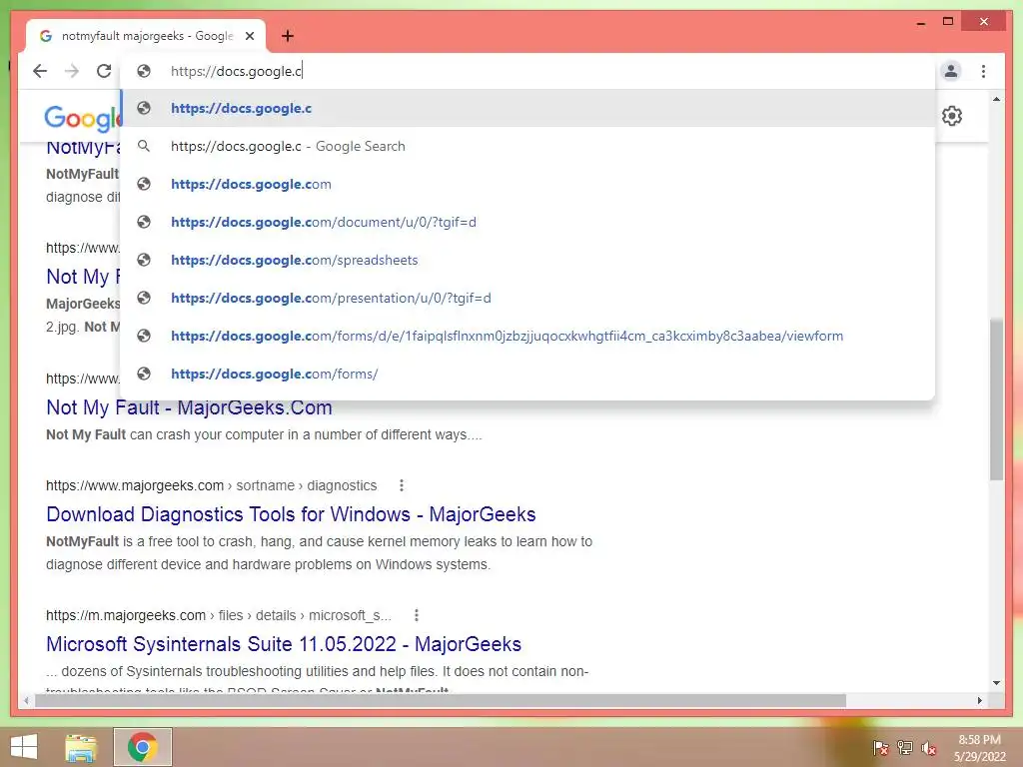Open the Windows Start button
This screenshot has width=1023, height=767.
tap(24, 747)
